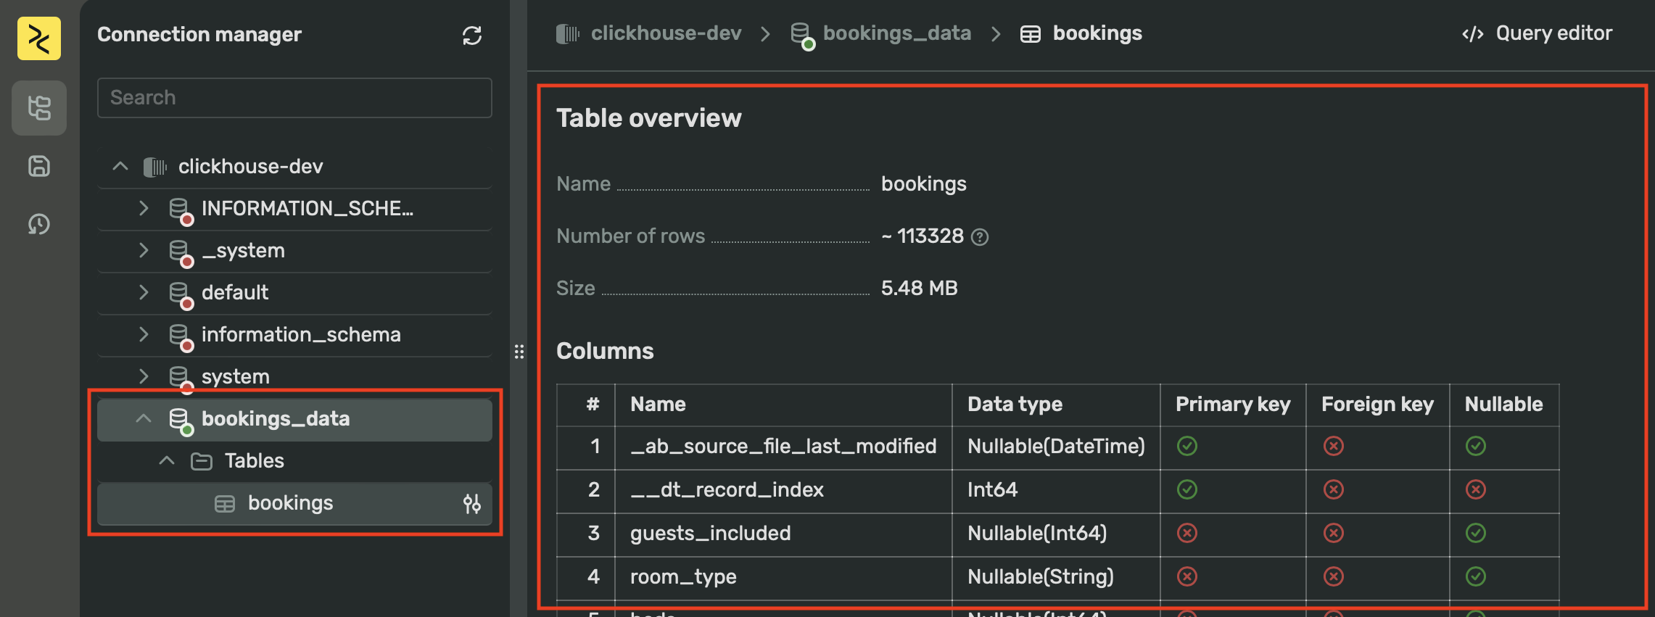Viewport: 1655px width, 617px height.
Task: Click primary key check for __dt_record_index
Action: point(1187,489)
